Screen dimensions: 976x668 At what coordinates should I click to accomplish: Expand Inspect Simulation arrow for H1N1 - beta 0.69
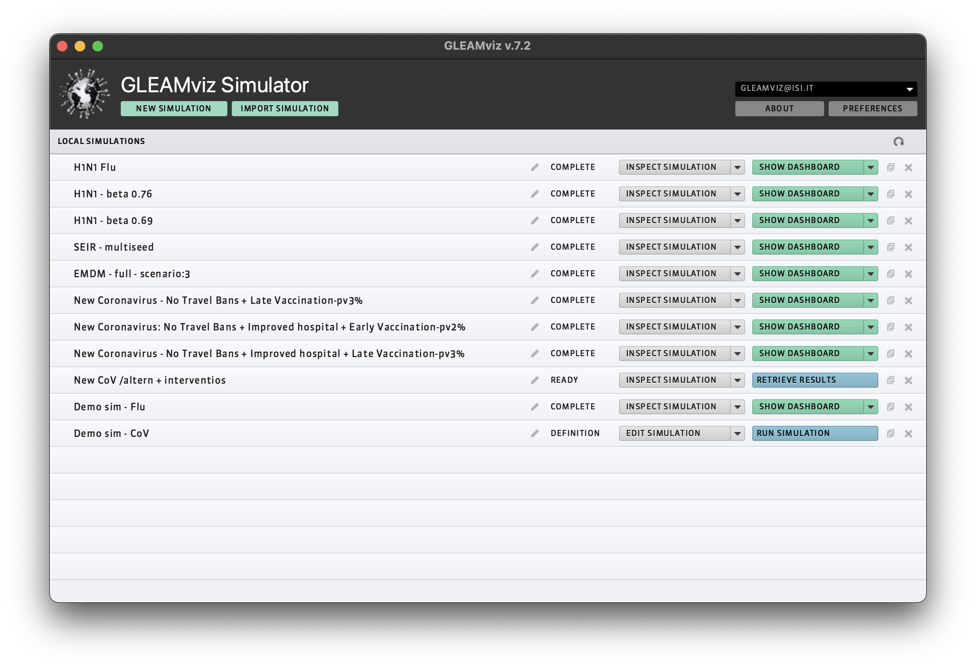tap(738, 220)
